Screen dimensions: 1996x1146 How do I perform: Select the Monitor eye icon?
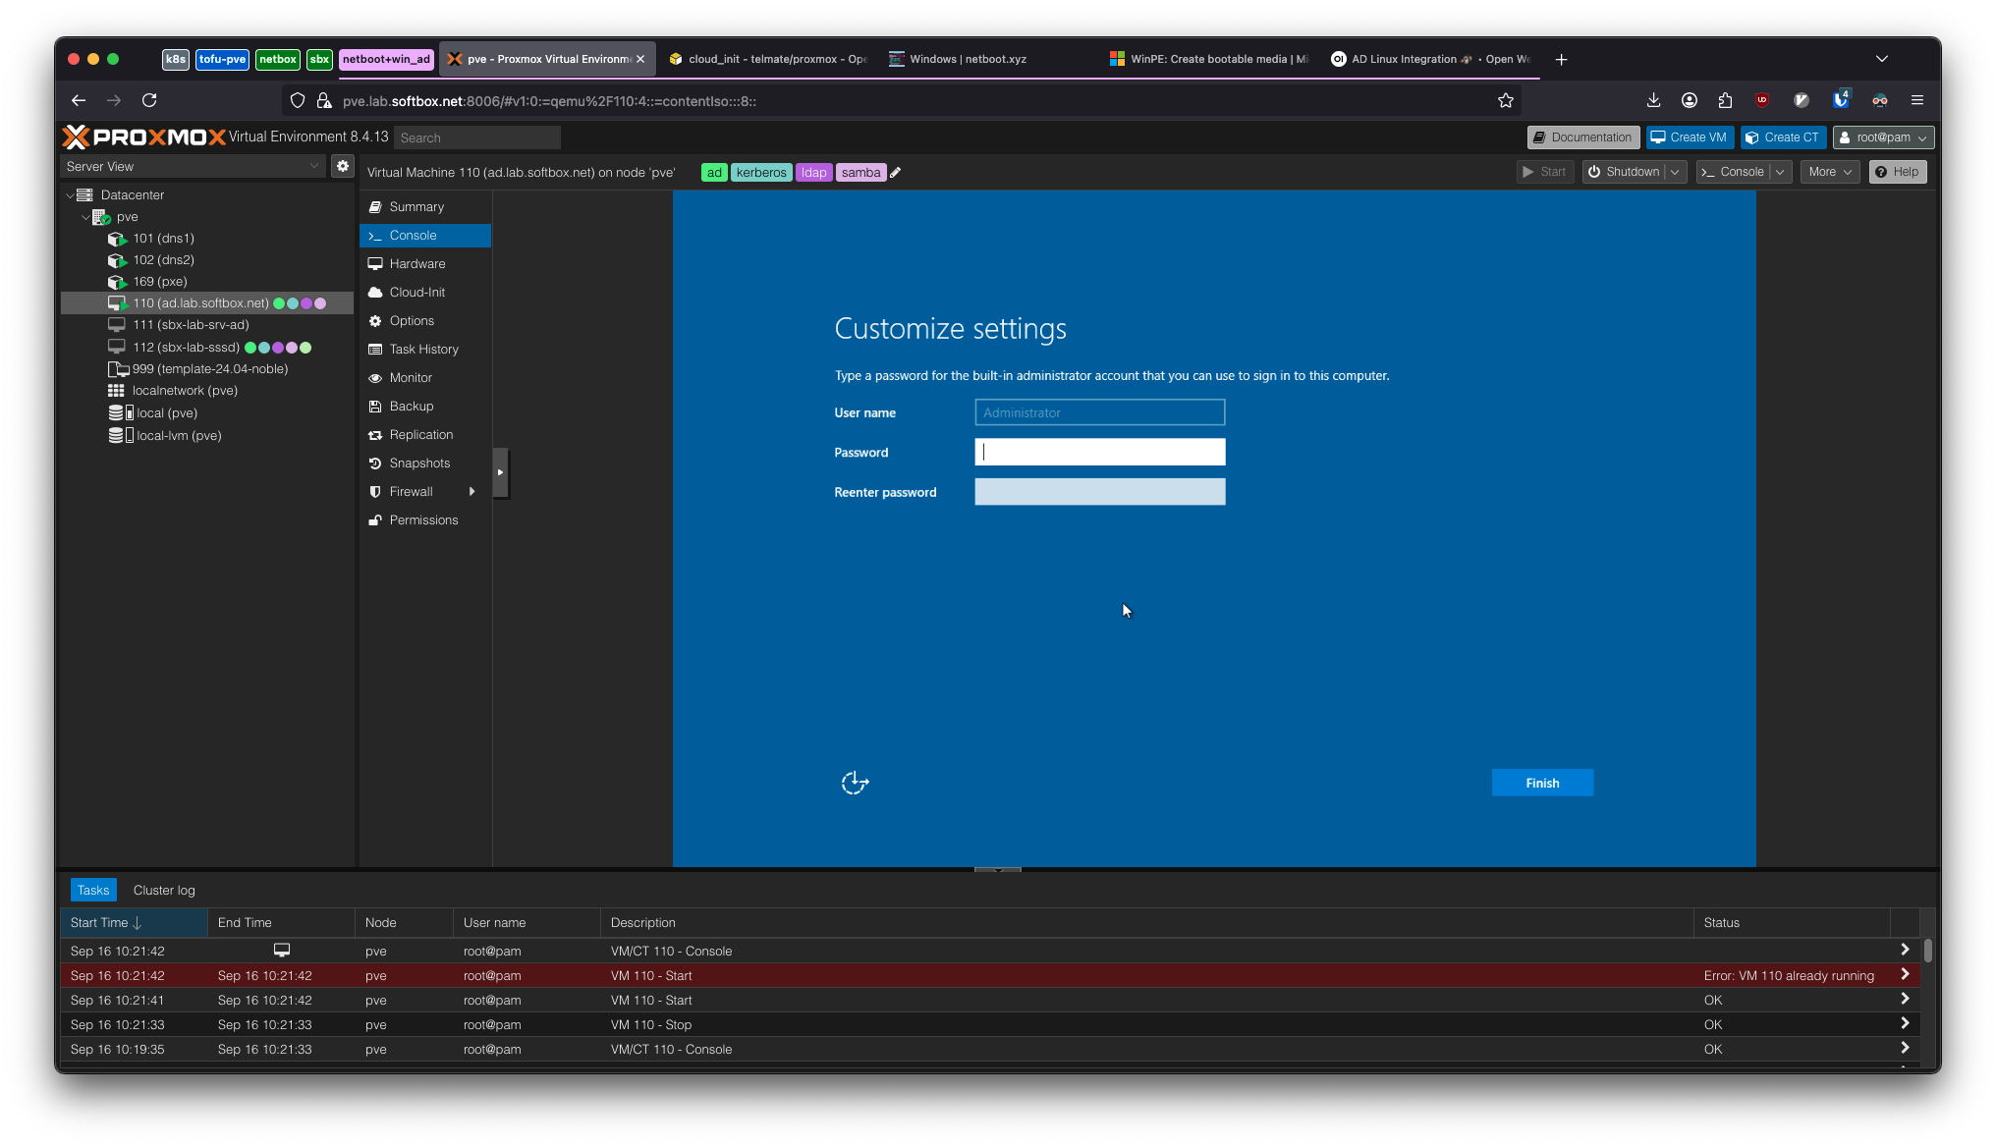pos(374,377)
